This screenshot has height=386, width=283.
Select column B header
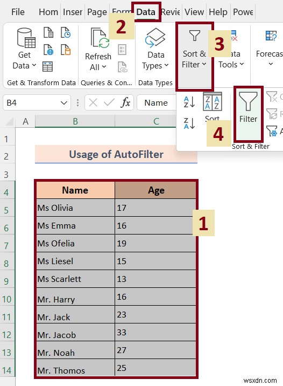[x=75, y=121]
